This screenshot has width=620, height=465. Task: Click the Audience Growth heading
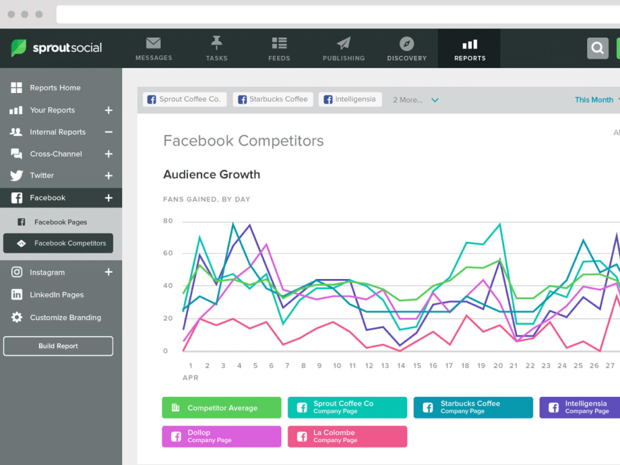coord(211,174)
